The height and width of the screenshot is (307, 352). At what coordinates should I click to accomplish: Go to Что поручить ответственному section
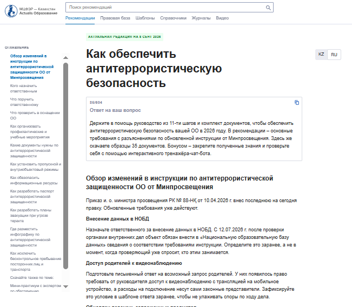click(x=24, y=102)
